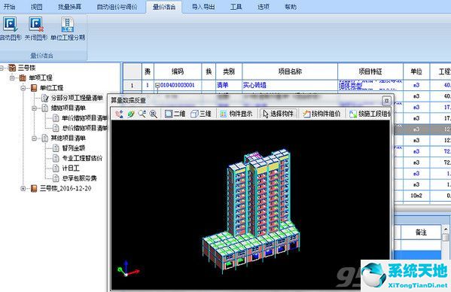The width and height of the screenshot is (451, 292).
Task: Select the 量价结合 ribbon tab
Action: coord(164,7)
